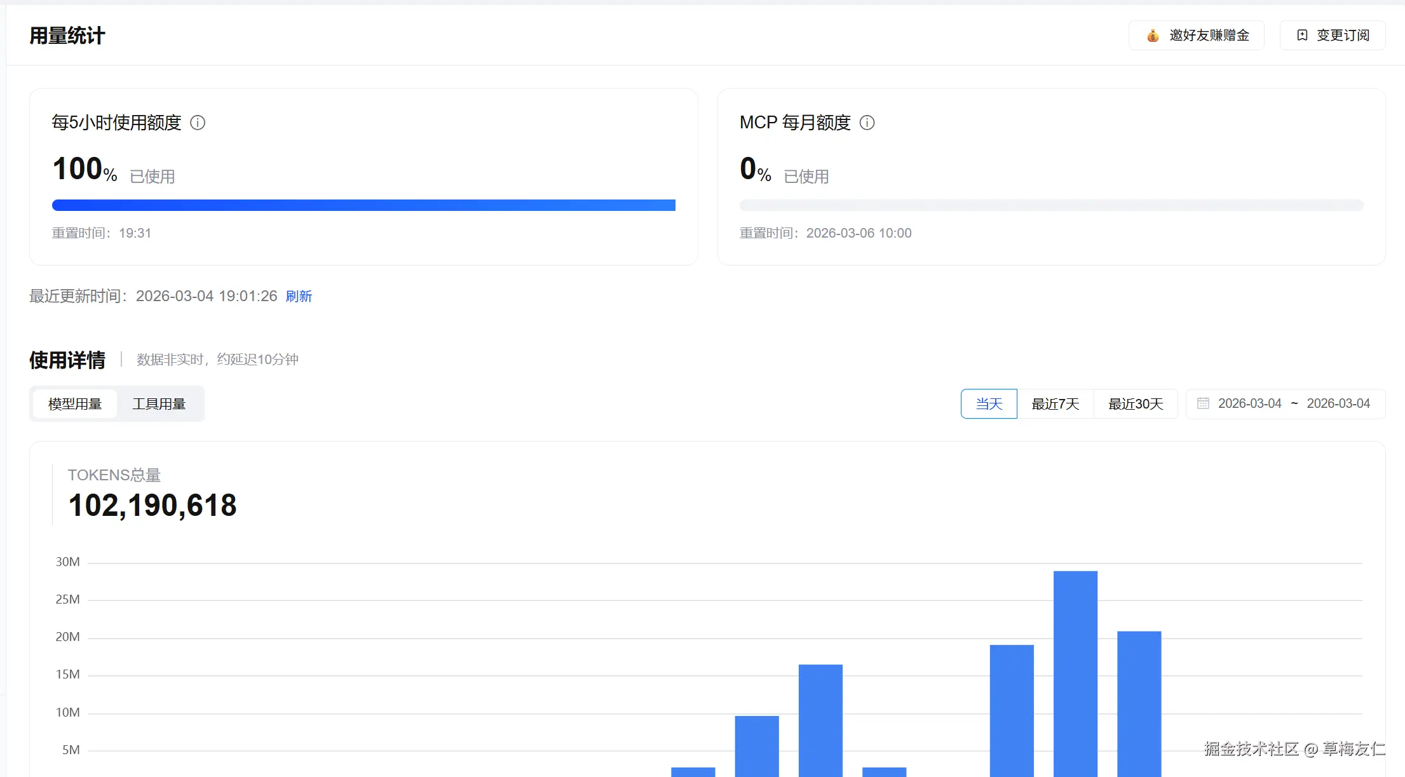The width and height of the screenshot is (1405, 777).
Task: Click the blue 100% usage progress bar
Action: click(363, 205)
